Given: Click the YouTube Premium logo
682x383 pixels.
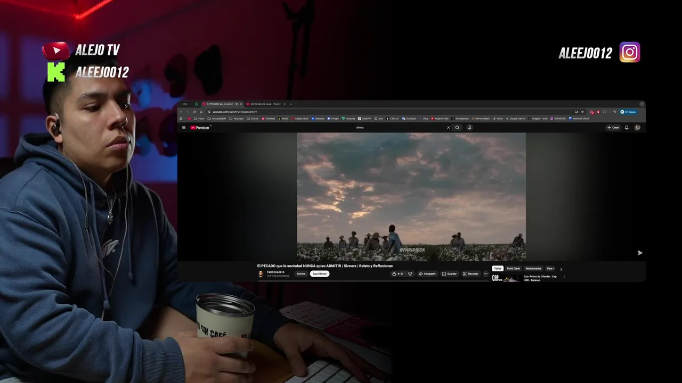Looking at the screenshot, I should [200, 128].
